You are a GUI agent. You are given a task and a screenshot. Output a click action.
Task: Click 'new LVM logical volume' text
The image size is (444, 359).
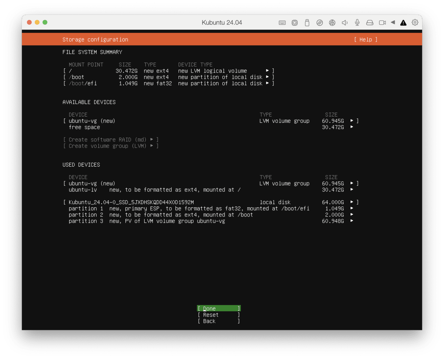[212, 71]
